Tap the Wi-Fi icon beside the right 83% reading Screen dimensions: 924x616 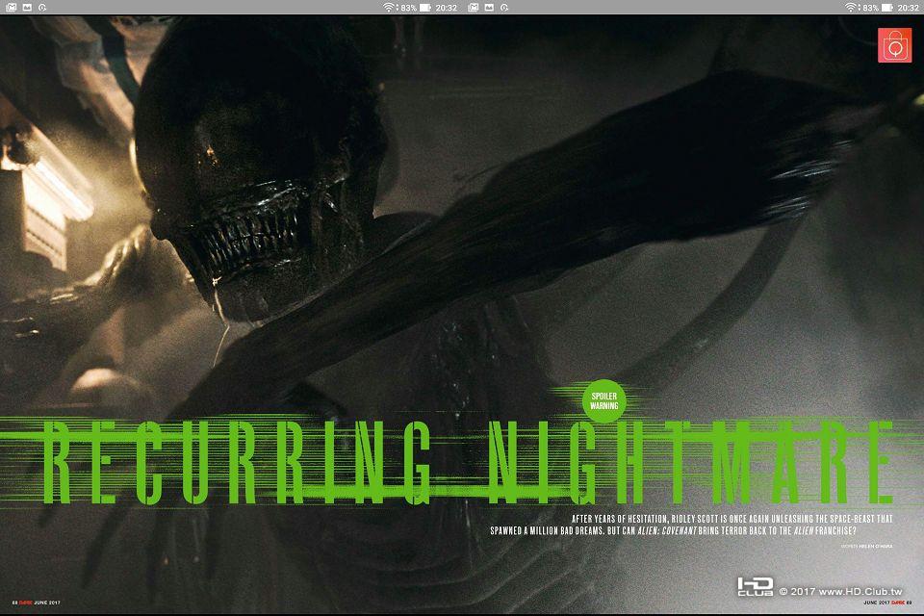pyautogui.click(x=851, y=7)
